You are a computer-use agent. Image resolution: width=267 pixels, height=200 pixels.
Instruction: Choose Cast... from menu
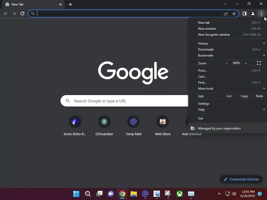[x=227, y=76]
